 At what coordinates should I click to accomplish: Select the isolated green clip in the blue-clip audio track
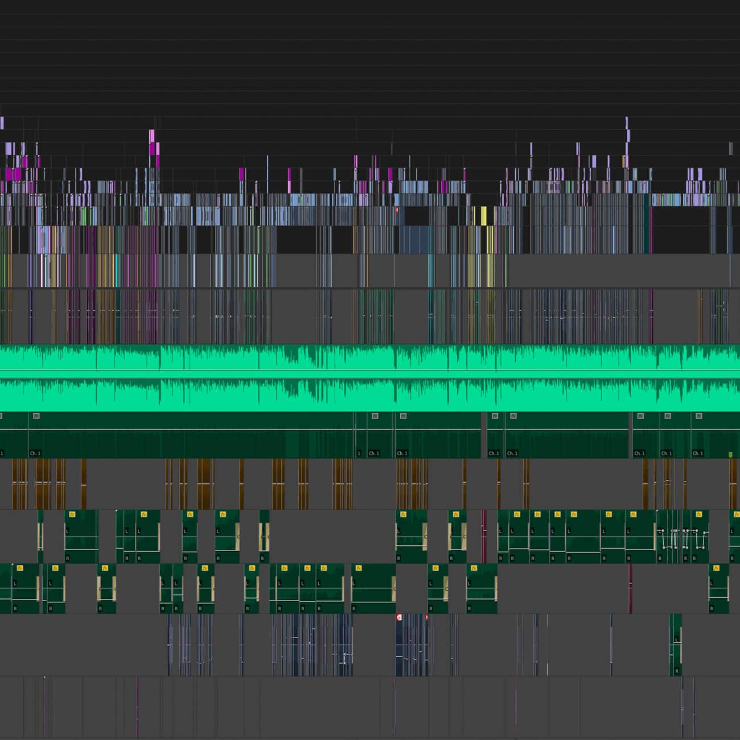(x=676, y=644)
